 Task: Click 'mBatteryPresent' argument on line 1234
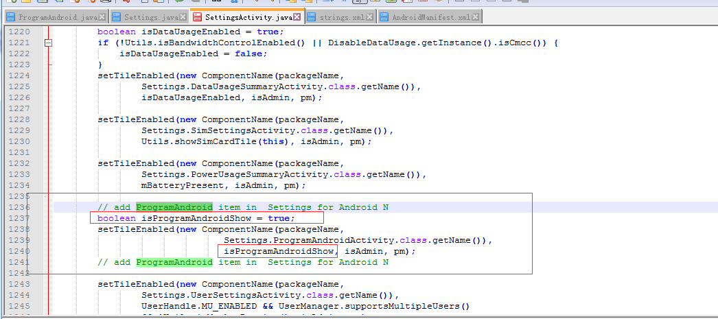(183, 186)
